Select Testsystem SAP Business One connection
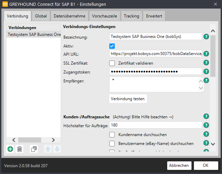 (34, 35)
